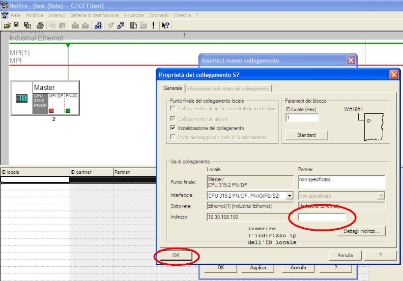Open the ? help menu
The width and height of the screenshot is (403, 281).
point(197,15)
